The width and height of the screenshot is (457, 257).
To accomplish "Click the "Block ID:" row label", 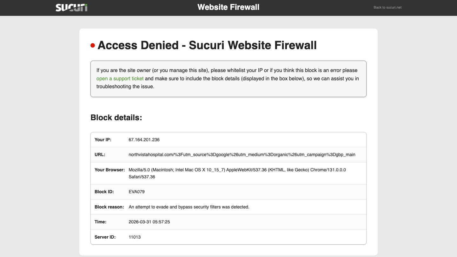I will pyautogui.click(x=104, y=192).
